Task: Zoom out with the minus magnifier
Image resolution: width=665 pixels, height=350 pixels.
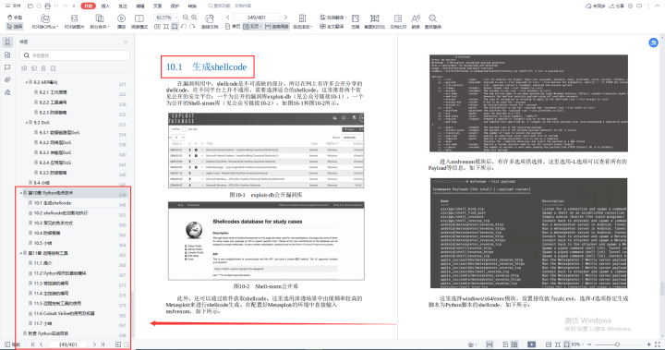Action: pyautogui.click(x=186, y=18)
